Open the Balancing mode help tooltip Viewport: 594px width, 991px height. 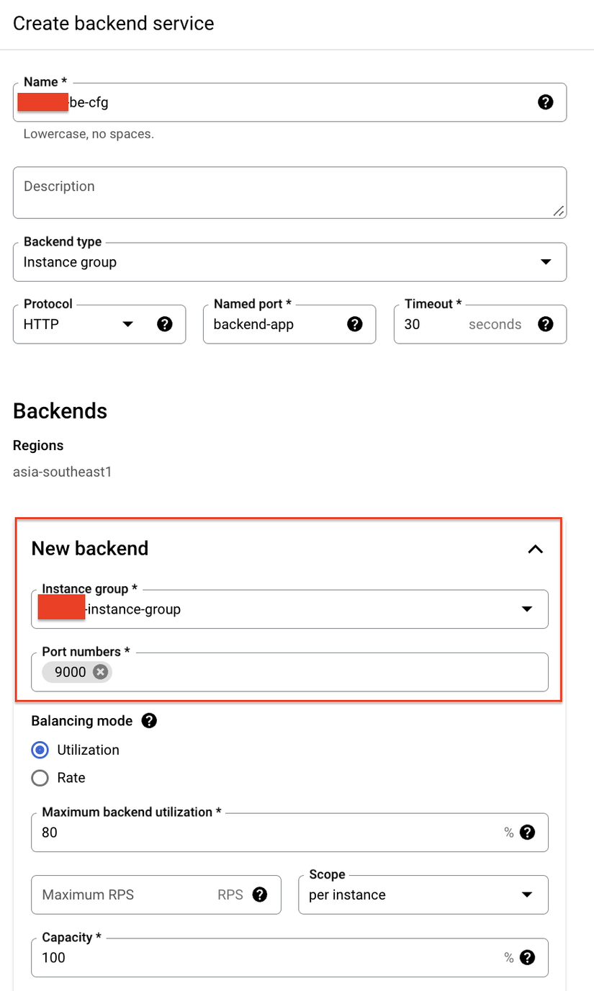[149, 720]
